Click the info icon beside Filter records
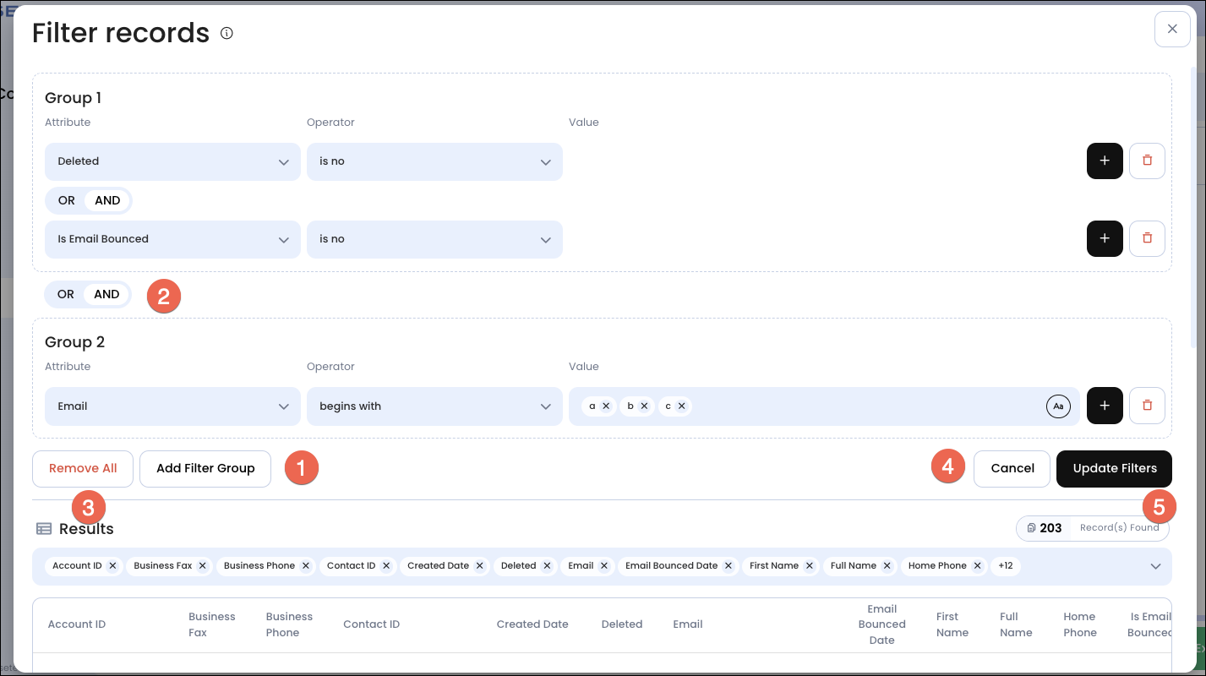The height and width of the screenshot is (676, 1206). click(x=226, y=34)
